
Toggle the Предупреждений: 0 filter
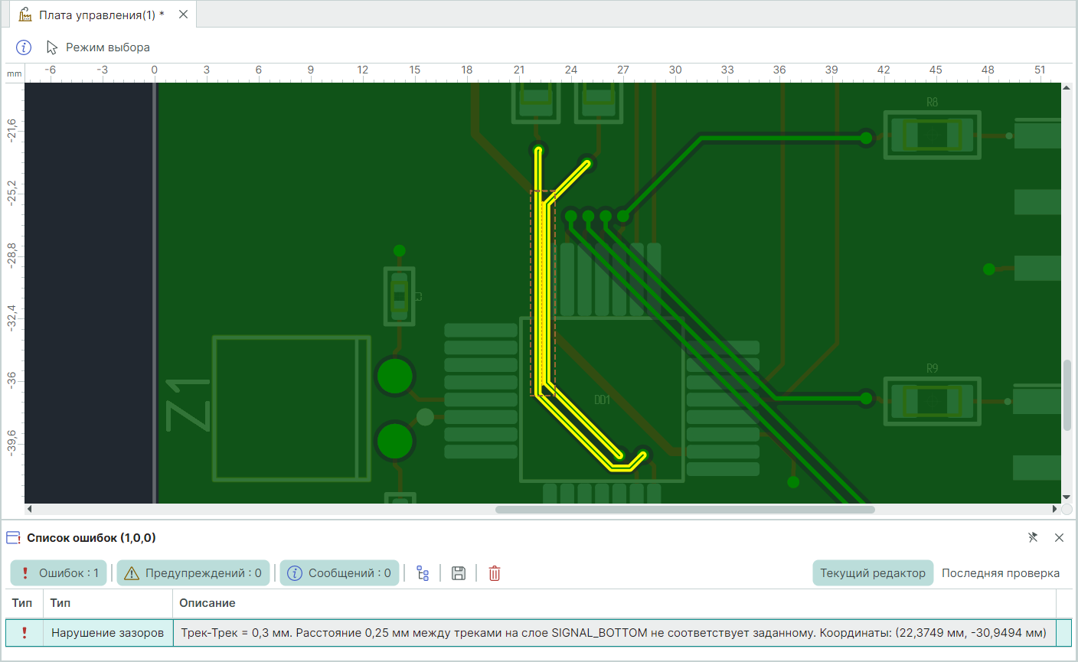tap(194, 573)
